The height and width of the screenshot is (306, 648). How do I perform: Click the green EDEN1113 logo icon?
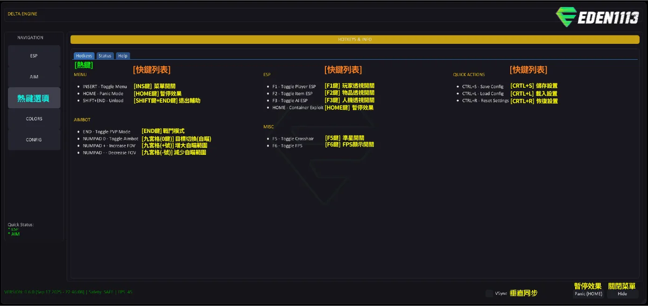pos(566,17)
